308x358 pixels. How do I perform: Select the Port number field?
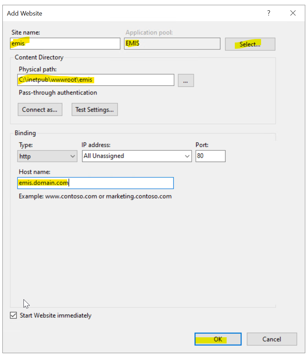coord(210,156)
